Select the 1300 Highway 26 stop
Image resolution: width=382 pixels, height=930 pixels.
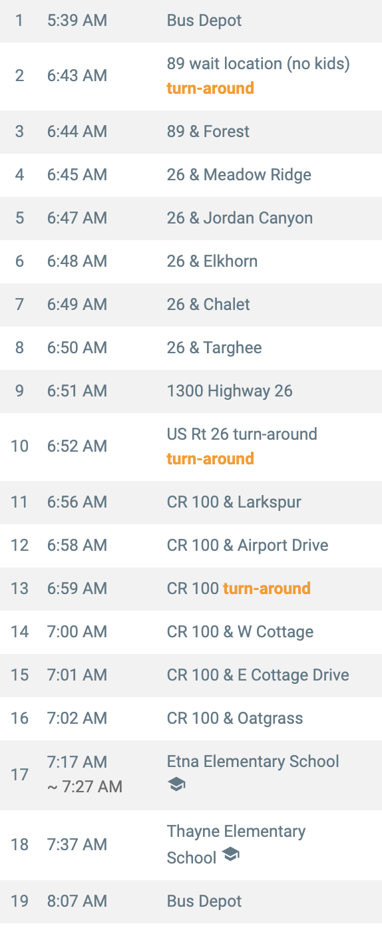coord(230,390)
